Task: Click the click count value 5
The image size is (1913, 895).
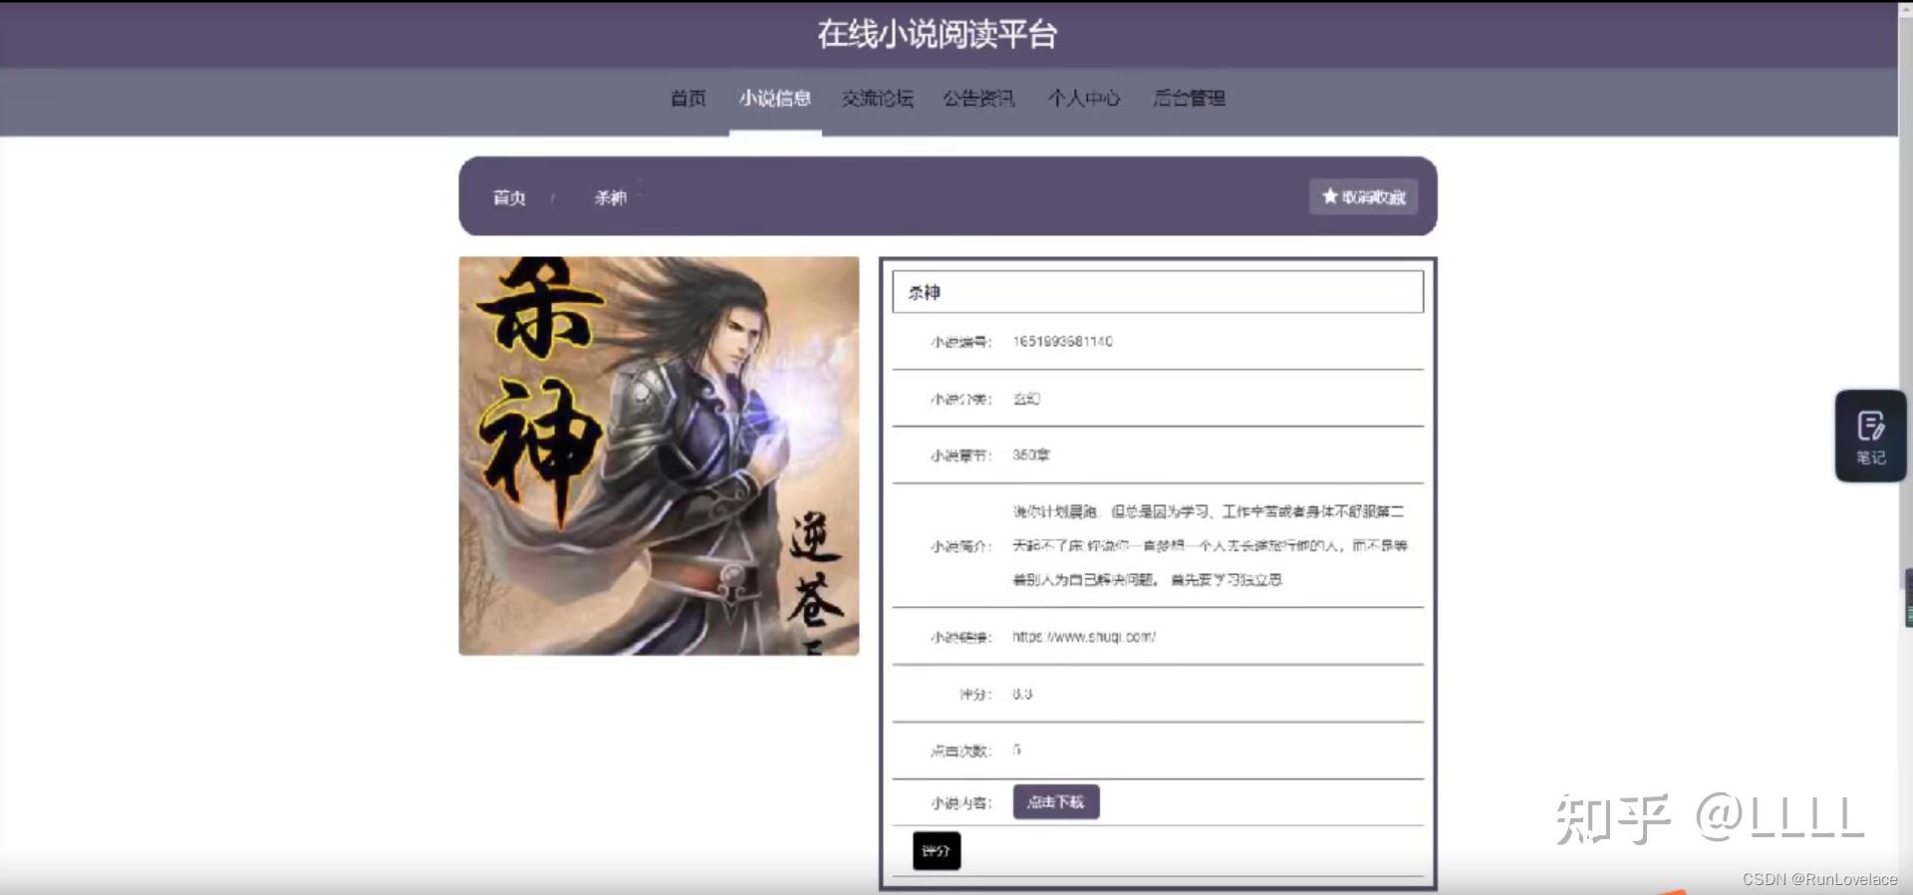Action: 1016,749
